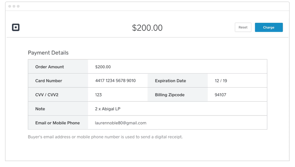Focus the CVV / CVV2 field with 123
This screenshot has width=295, height=167.
118,95
